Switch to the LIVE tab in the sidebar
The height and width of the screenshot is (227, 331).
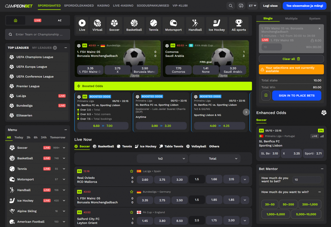click(x=38, y=20)
